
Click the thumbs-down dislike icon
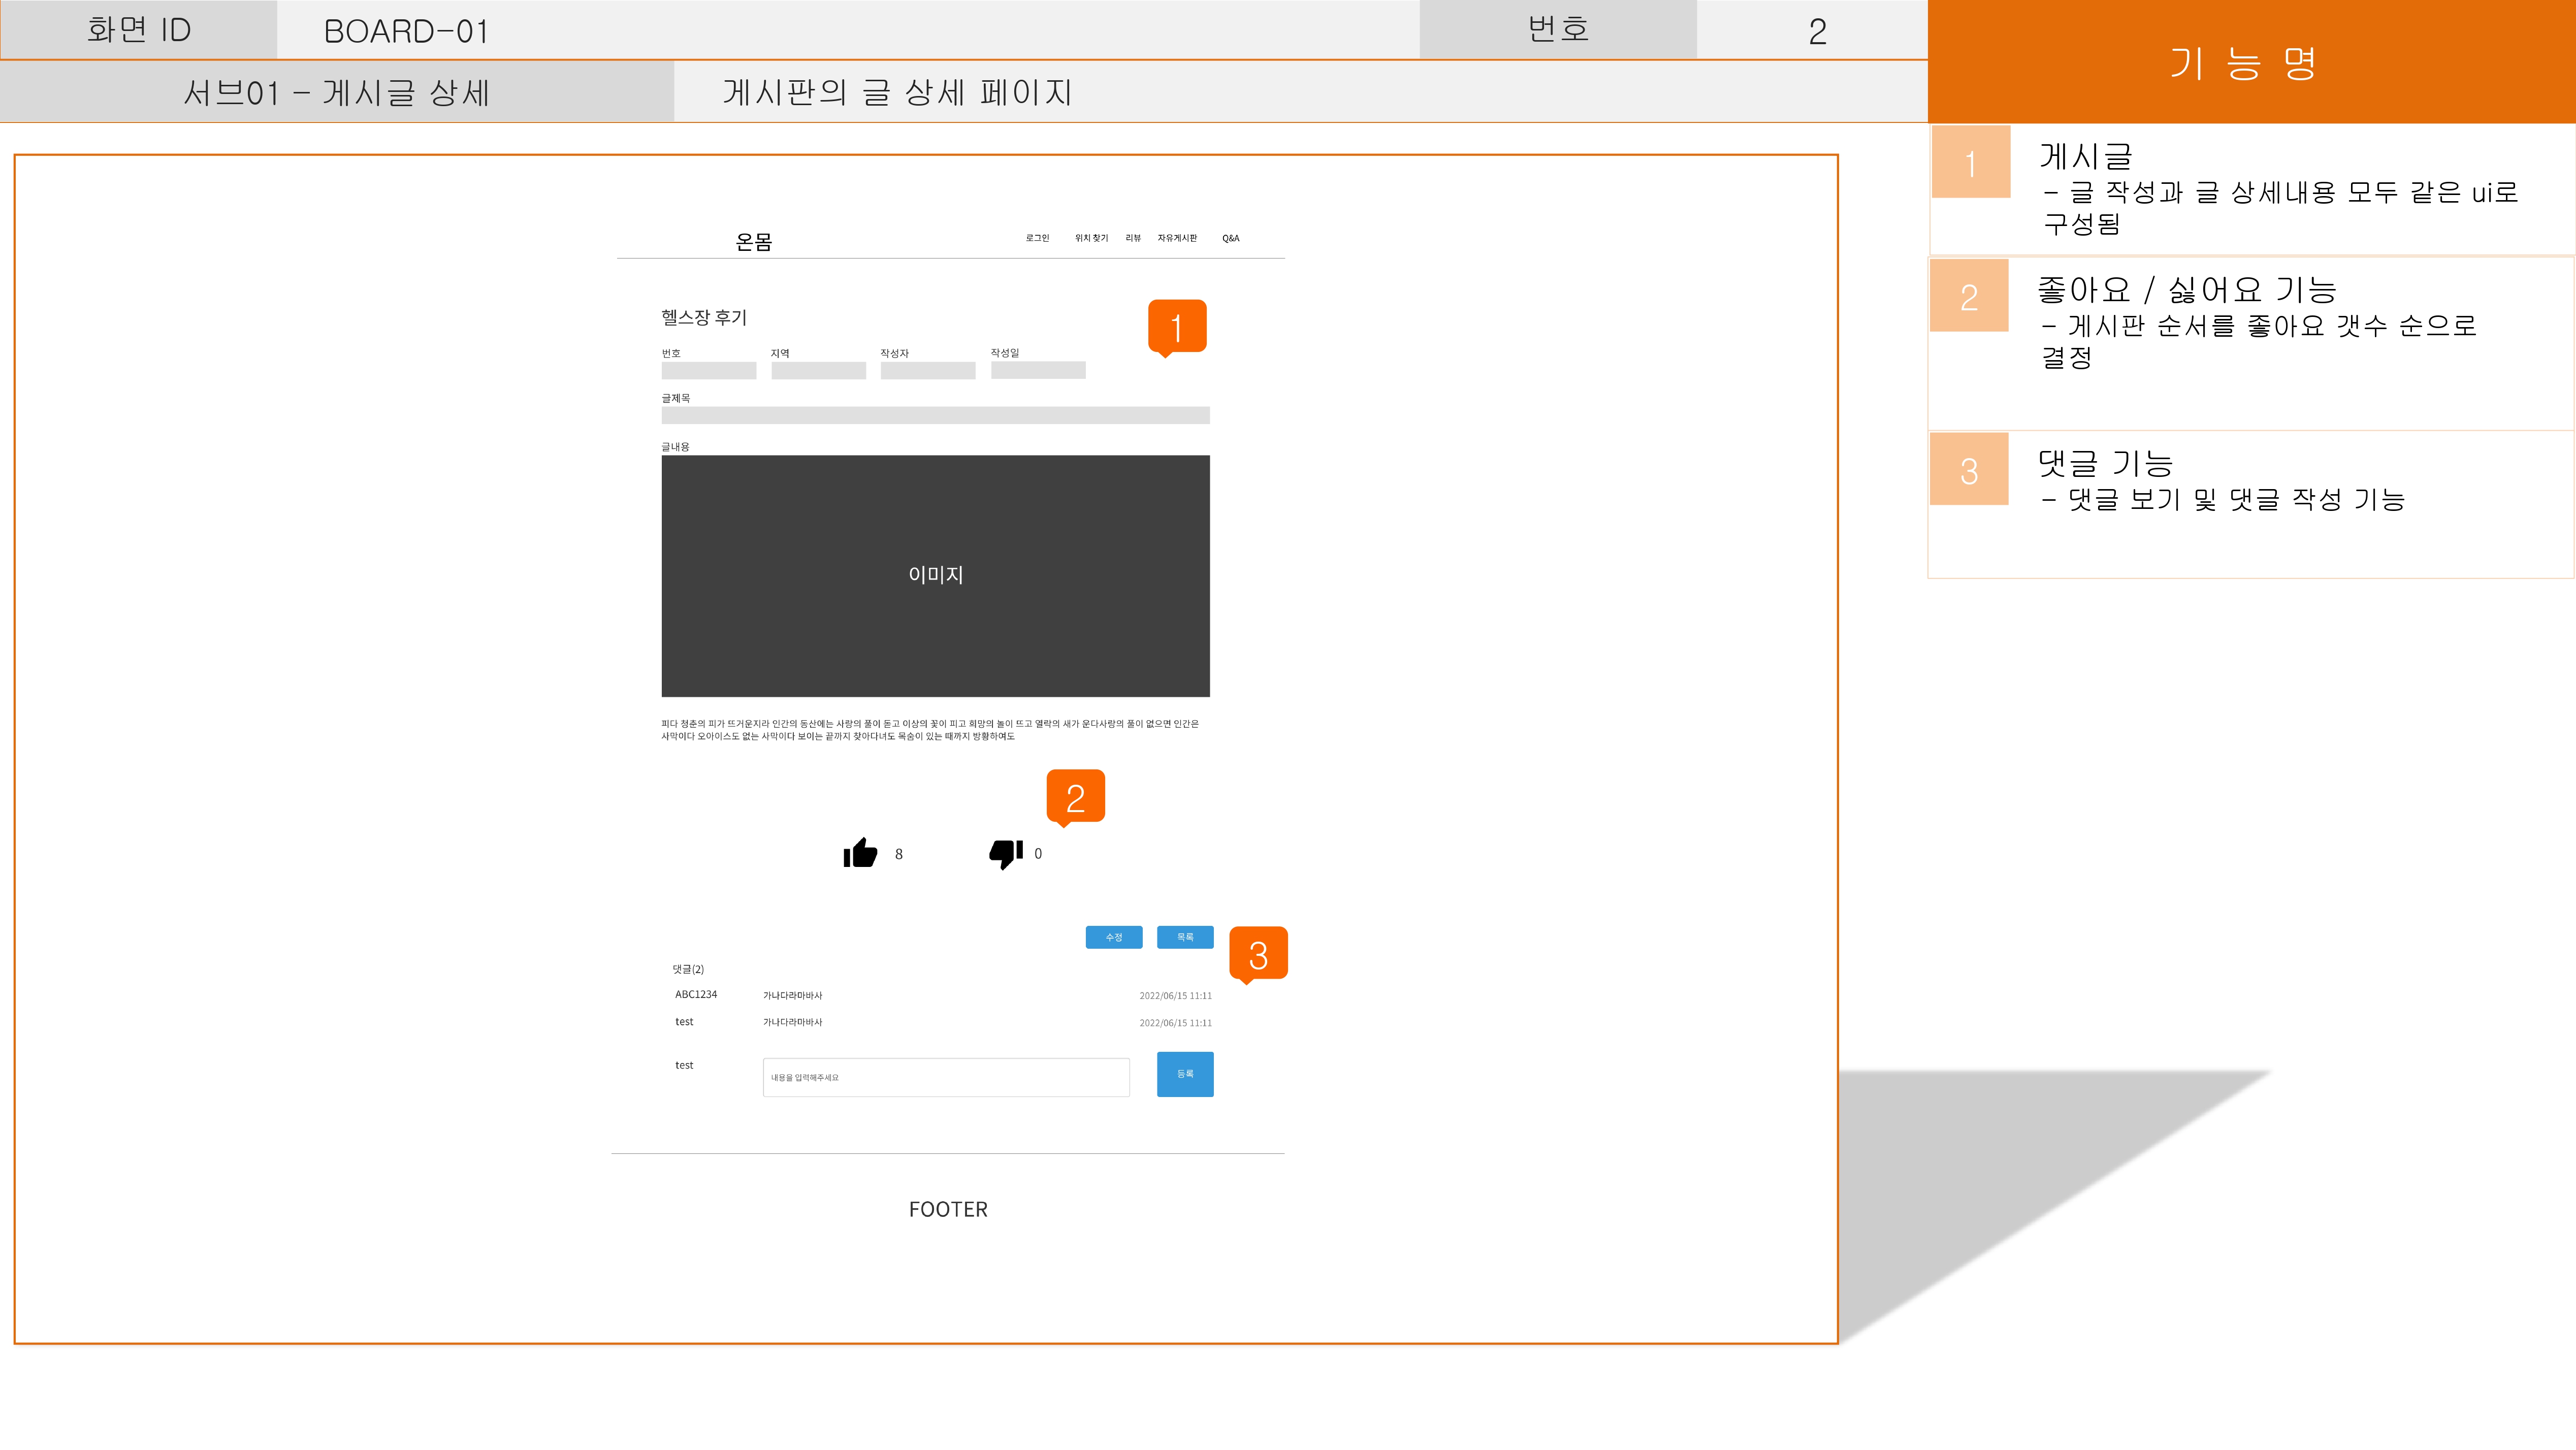click(1006, 854)
